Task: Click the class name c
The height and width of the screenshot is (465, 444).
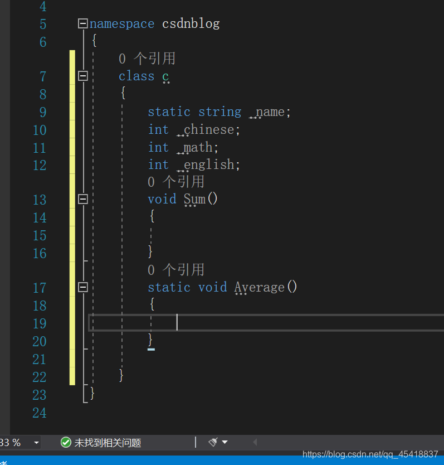Action: (165, 76)
